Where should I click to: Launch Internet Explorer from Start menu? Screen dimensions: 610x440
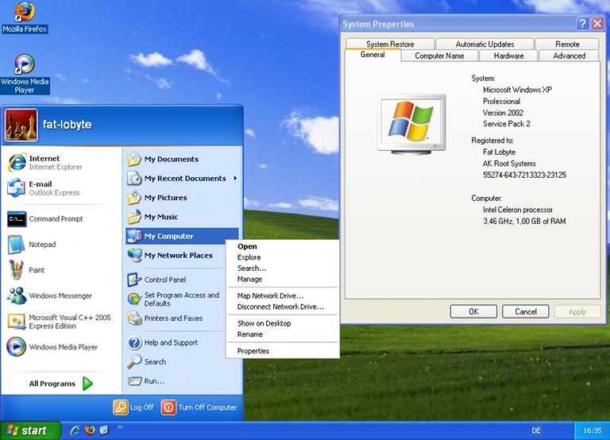click(44, 163)
